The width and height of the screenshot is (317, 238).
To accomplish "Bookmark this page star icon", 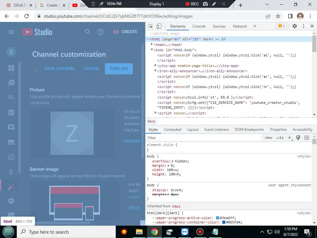I will click(278, 16).
